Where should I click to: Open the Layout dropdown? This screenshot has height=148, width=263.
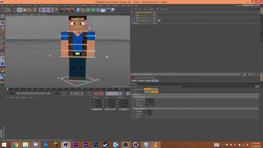click(x=251, y=5)
